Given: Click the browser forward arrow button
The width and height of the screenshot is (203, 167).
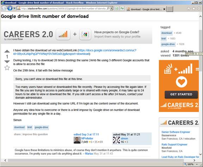Looking at the screenshot, I should tap(10, 8).
